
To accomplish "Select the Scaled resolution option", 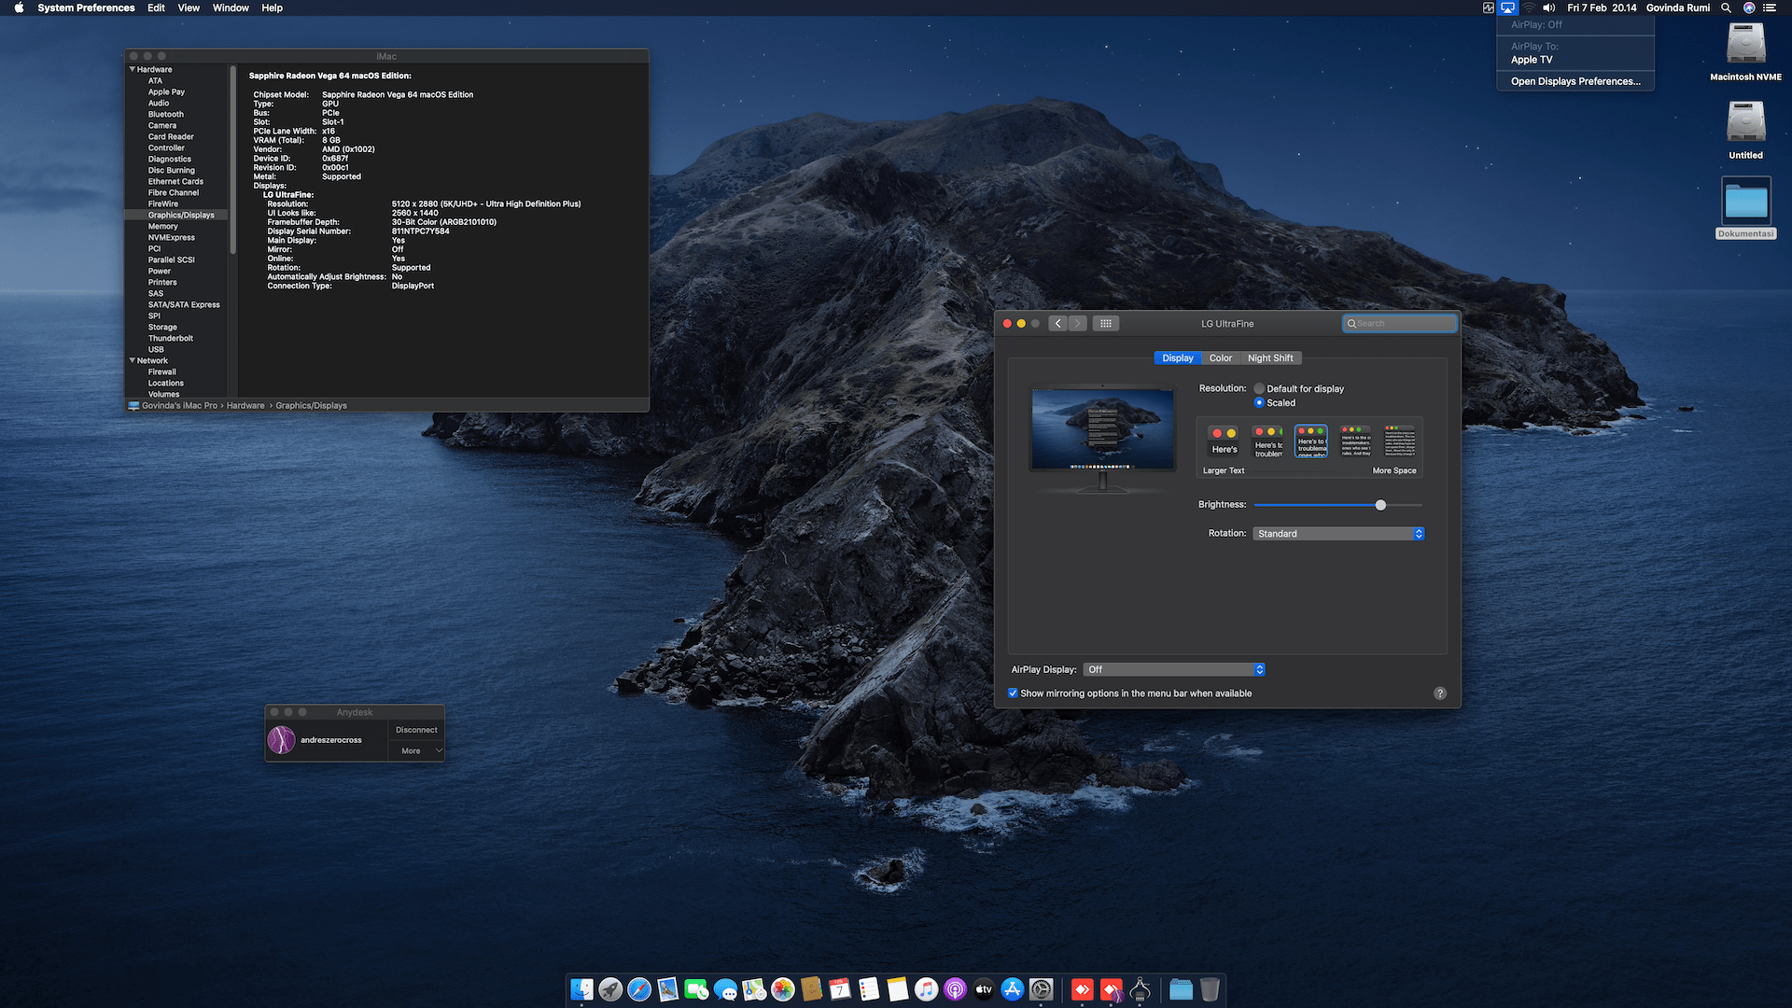I will 1259,403.
